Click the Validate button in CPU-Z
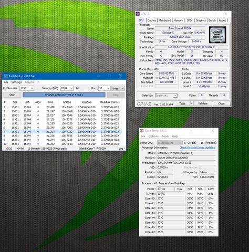Screen dimensions: 249x252 pos(203,103)
